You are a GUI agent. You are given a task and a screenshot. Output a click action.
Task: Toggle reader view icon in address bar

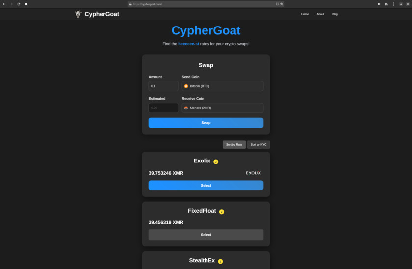tap(277, 4)
